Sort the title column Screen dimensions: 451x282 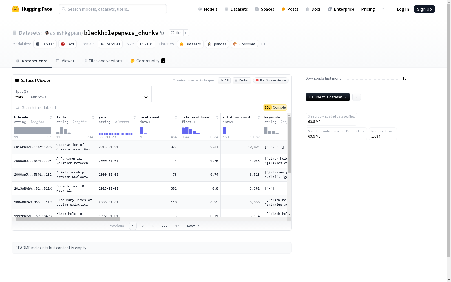(x=93, y=117)
